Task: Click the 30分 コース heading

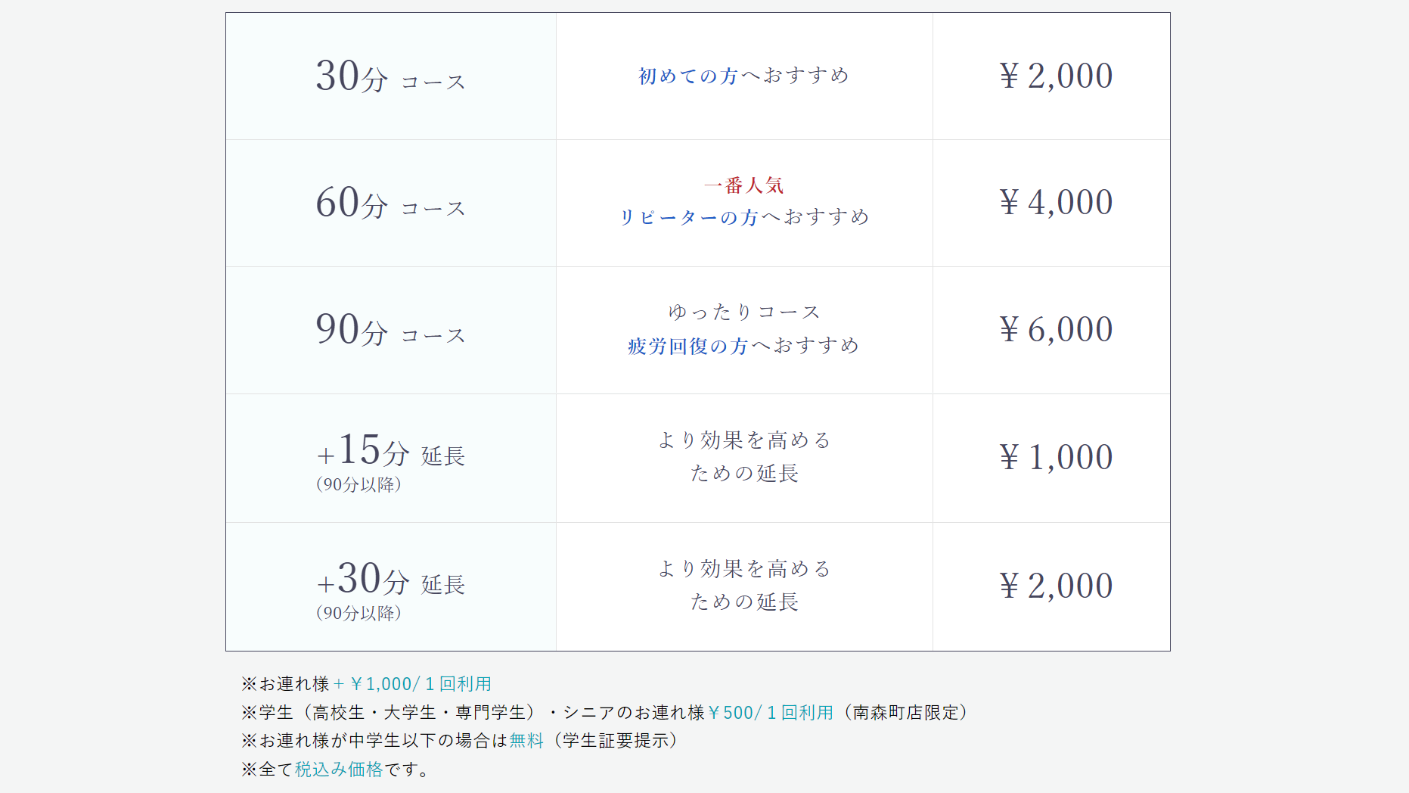Action: tap(390, 76)
